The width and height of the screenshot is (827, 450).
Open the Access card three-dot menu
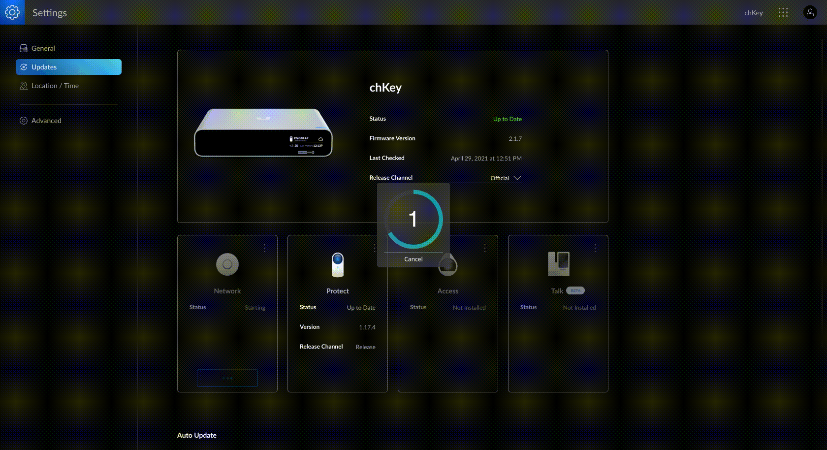(485, 248)
